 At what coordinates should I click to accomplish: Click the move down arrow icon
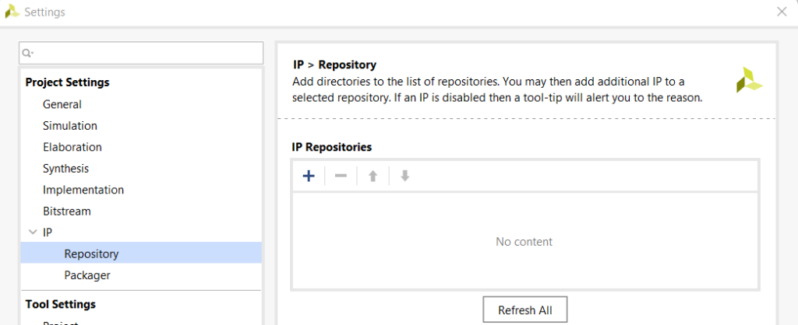(404, 176)
